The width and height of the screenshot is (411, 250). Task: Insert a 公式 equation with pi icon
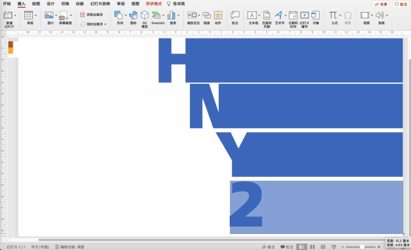tap(333, 15)
